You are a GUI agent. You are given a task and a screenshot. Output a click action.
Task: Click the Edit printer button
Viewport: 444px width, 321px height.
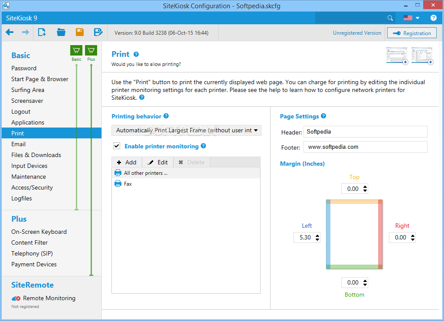click(158, 162)
